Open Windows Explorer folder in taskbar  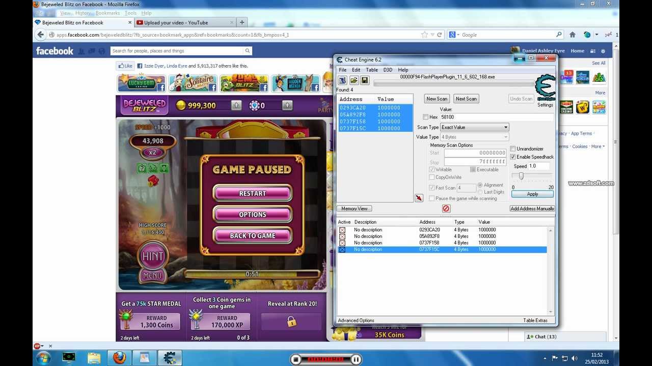[x=94, y=358]
